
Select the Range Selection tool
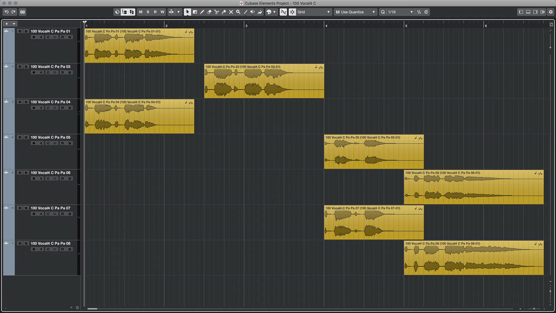[x=195, y=12]
